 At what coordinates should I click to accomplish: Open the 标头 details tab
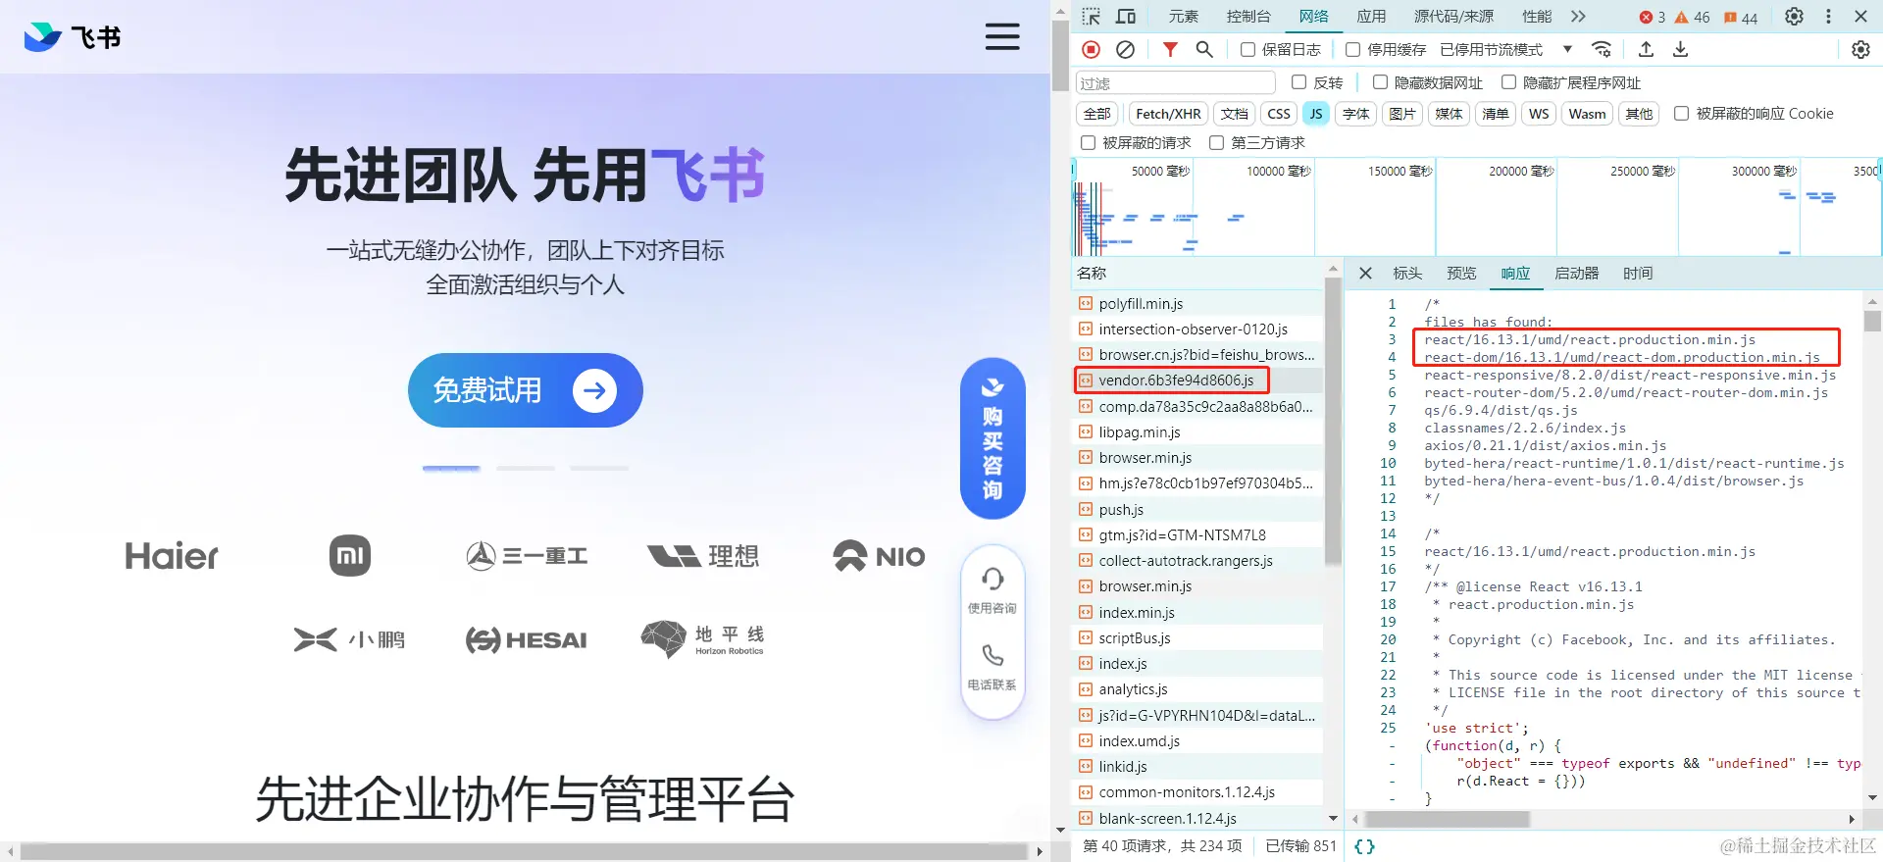click(x=1407, y=274)
